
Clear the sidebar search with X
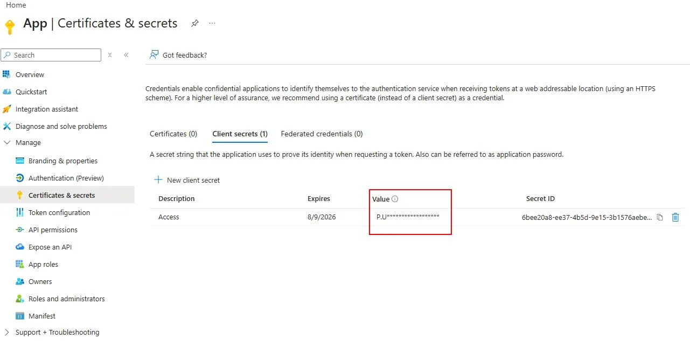pos(110,55)
